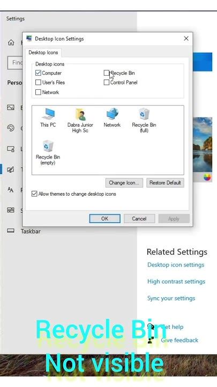Click the Cancel button
217x387 pixels.
pyautogui.click(x=139, y=218)
